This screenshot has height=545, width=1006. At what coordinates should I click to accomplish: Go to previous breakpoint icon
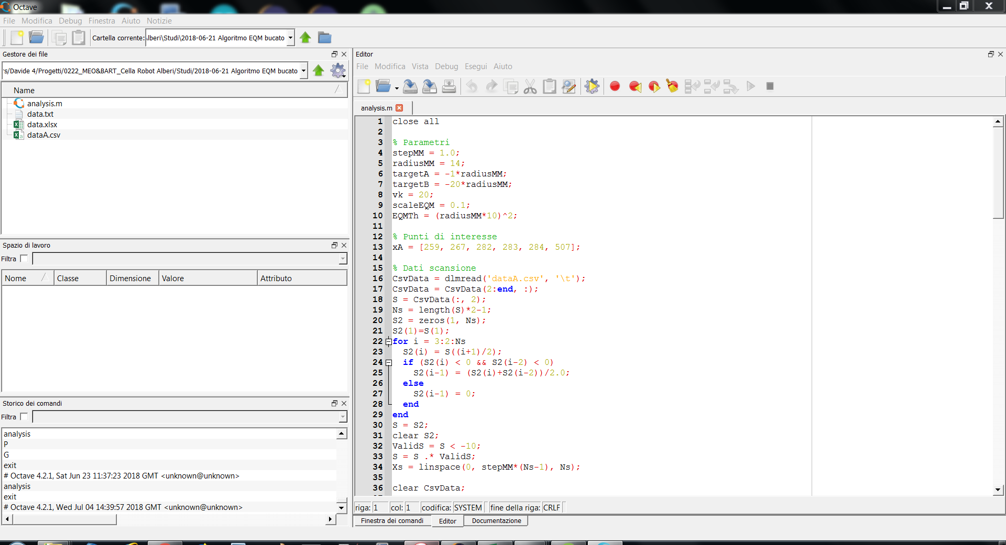(635, 86)
